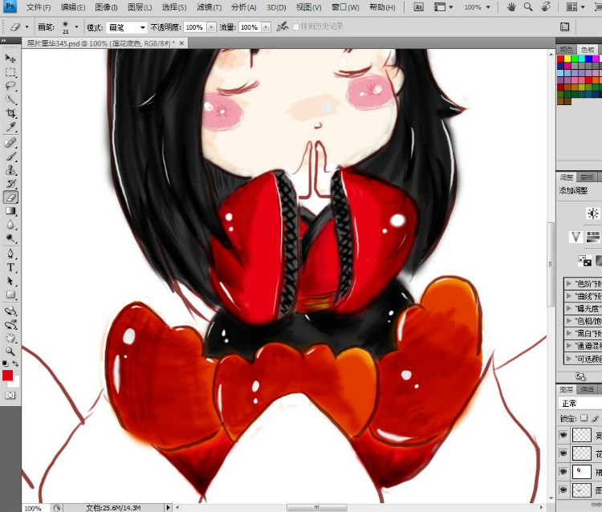Add a Brightness/Contrast adjustment
602x512 pixels.
coord(593,213)
